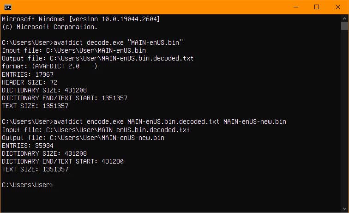Minimize the Command Prompt window
The height and width of the screenshot is (213, 349).
[296, 7]
